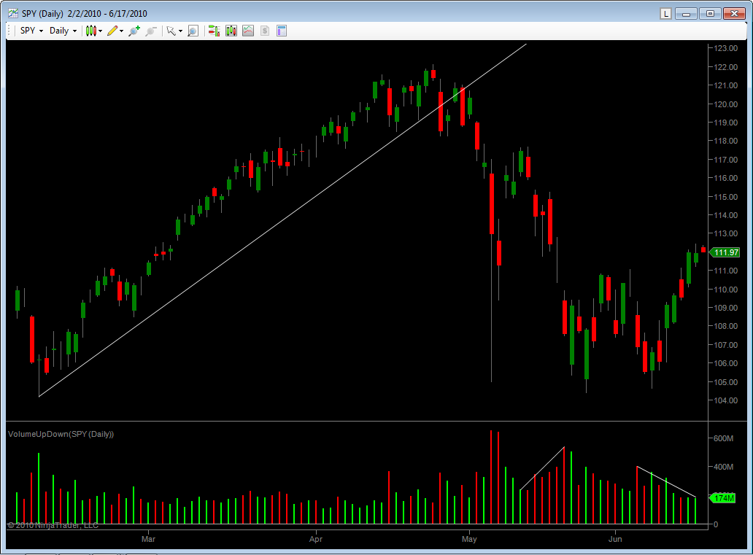Image resolution: width=753 pixels, height=555 pixels.
Task: Open the SPY instrument dropdown
Action: click(31, 31)
